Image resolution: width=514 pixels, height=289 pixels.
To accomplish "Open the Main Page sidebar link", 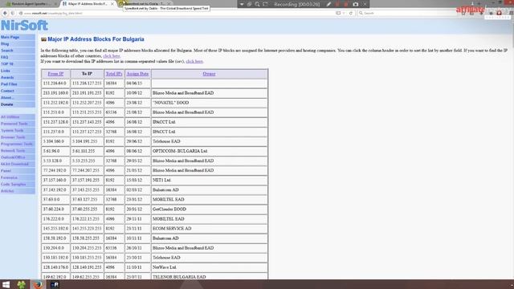I will click(10, 38).
